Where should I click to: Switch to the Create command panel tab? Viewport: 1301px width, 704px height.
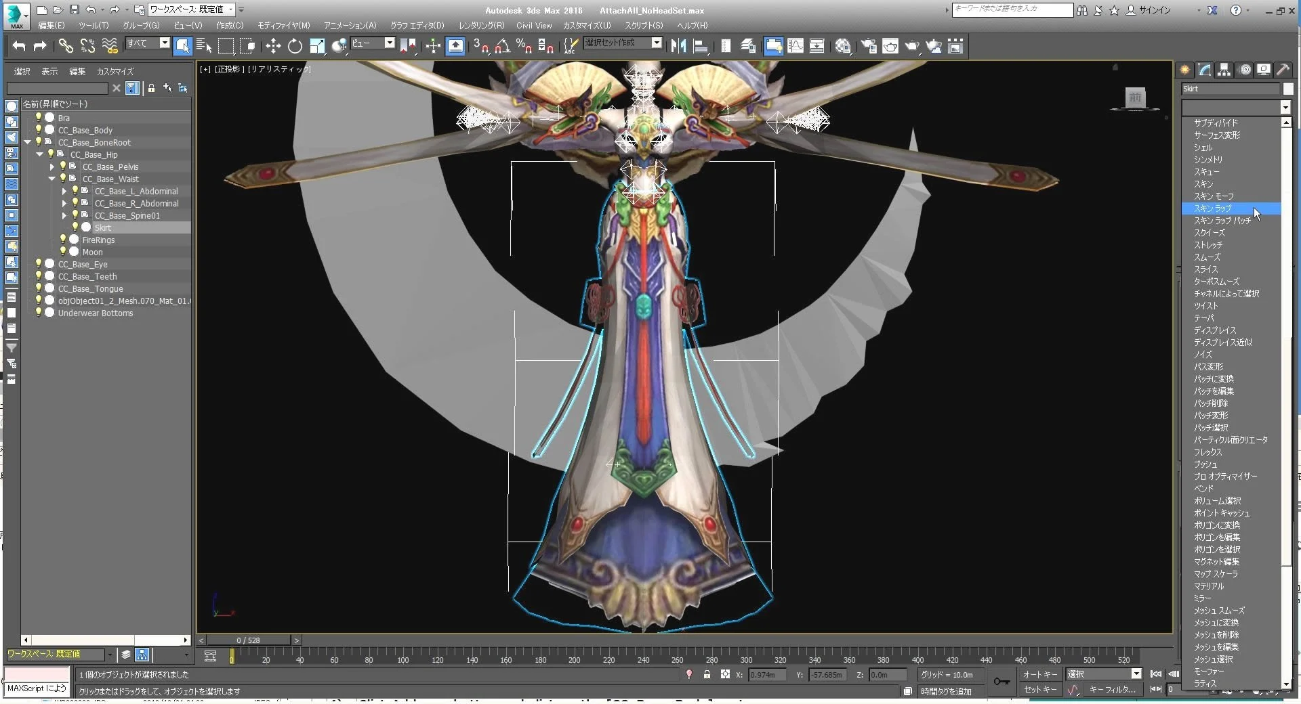pyautogui.click(x=1184, y=70)
